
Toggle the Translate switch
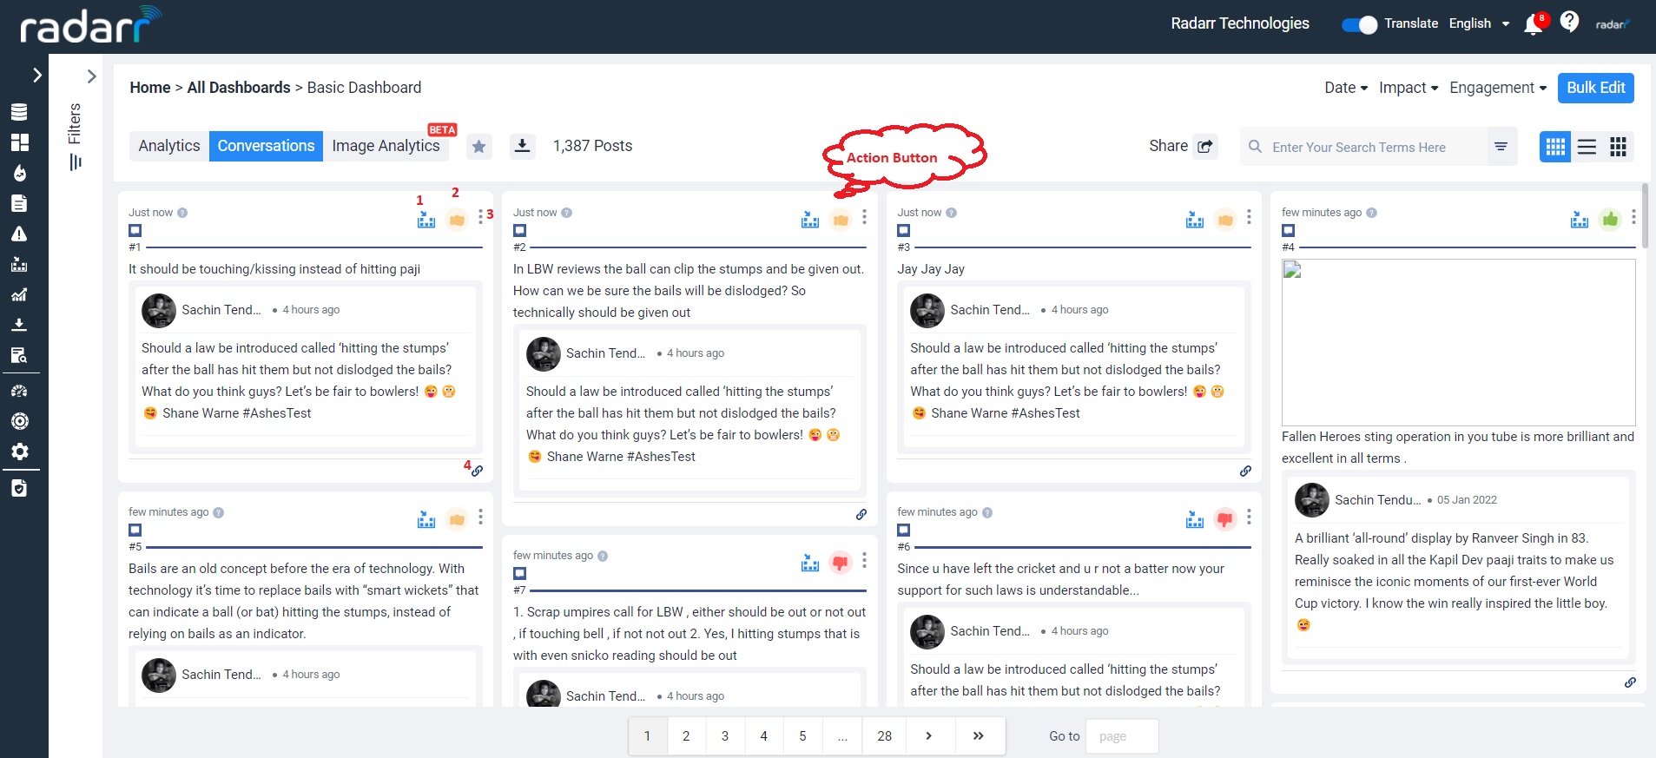1359,24
